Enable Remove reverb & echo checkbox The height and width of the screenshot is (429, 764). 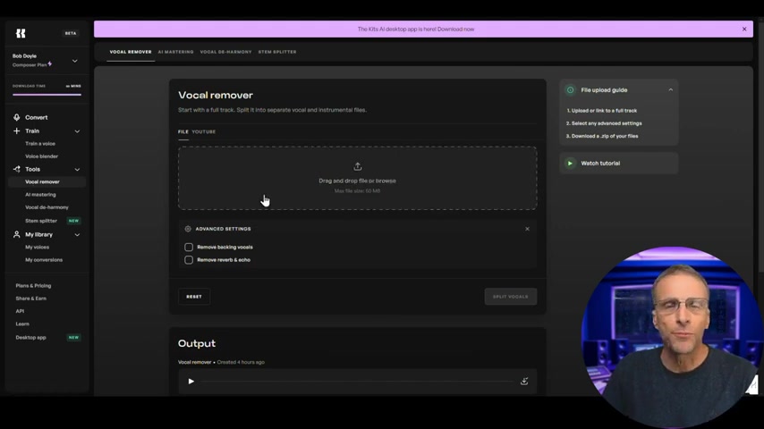[x=189, y=260]
